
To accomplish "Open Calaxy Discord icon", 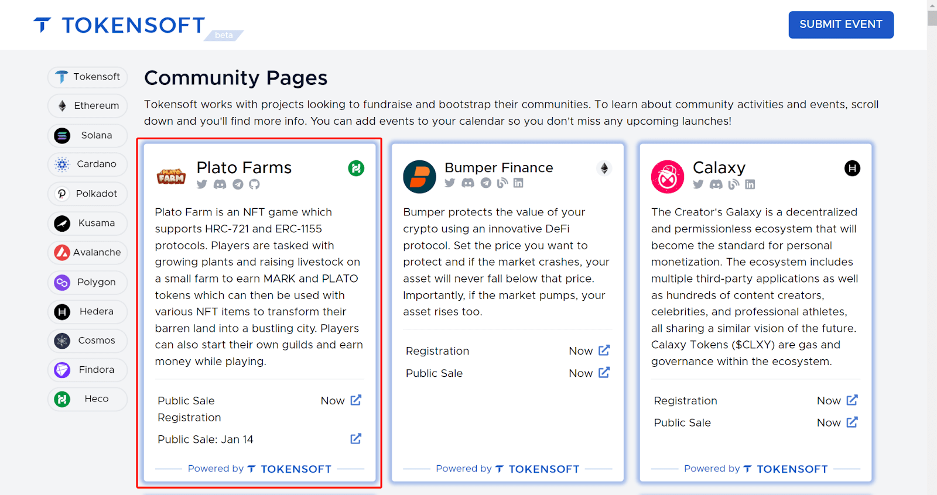I will pyautogui.click(x=716, y=184).
